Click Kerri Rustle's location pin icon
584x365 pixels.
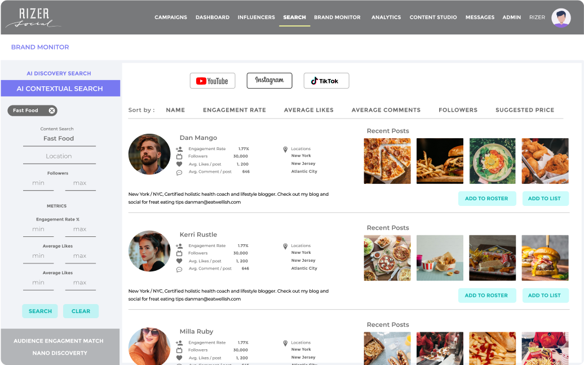285,246
